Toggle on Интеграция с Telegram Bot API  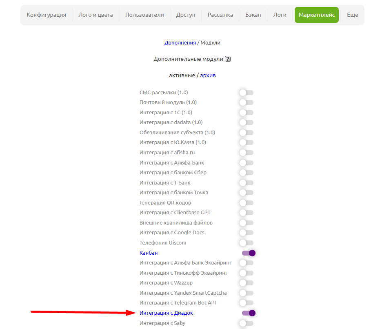click(247, 303)
